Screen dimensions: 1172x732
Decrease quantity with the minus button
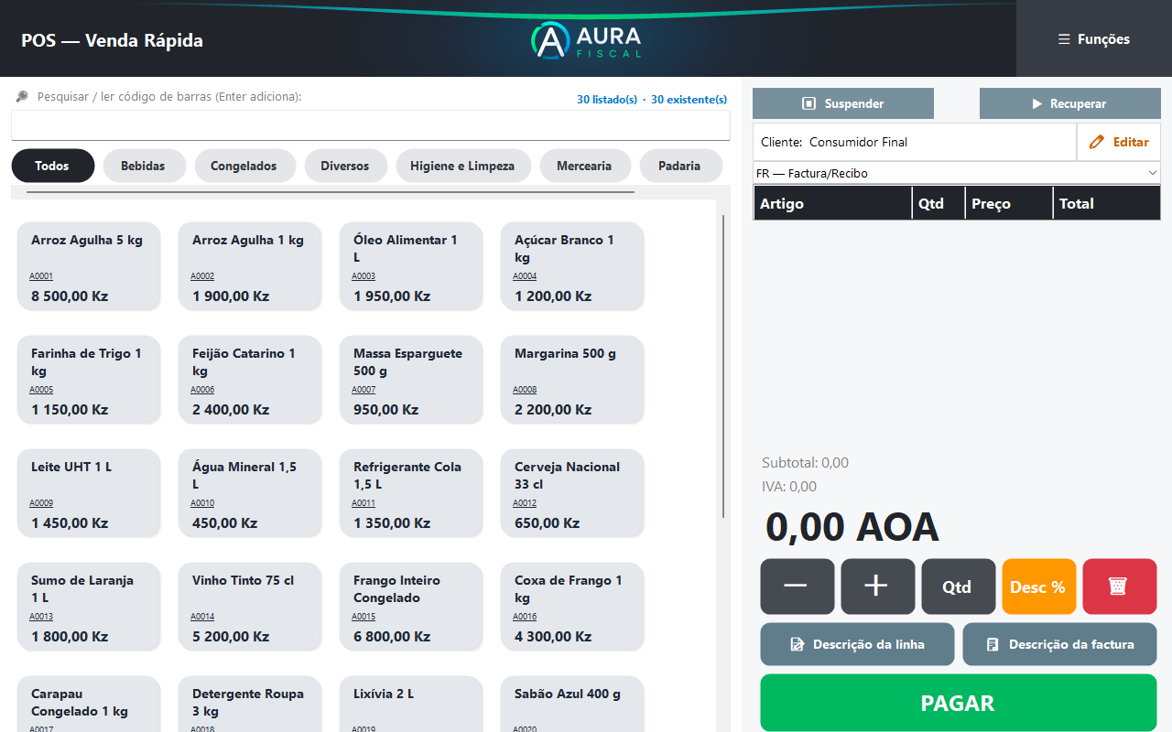pyautogui.click(x=797, y=587)
